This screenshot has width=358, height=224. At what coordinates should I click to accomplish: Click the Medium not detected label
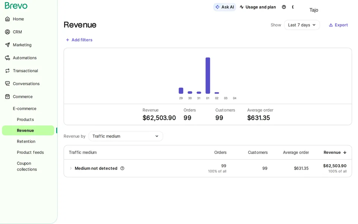pos(96,168)
